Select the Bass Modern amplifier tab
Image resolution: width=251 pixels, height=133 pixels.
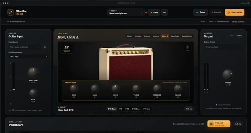click(x=187, y=36)
